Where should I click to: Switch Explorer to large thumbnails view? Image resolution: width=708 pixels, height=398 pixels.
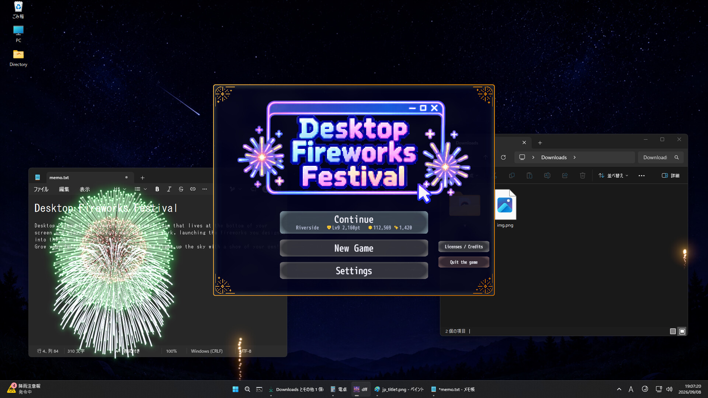pyautogui.click(x=682, y=331)
